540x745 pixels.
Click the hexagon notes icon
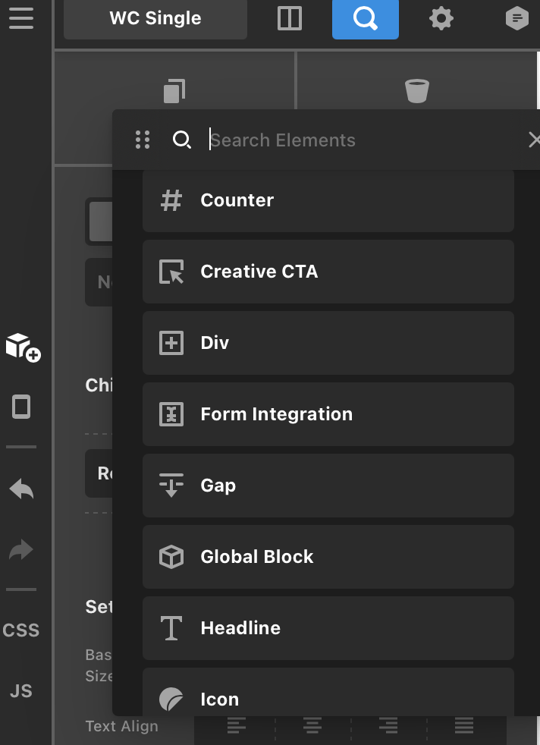click(517, 18)
